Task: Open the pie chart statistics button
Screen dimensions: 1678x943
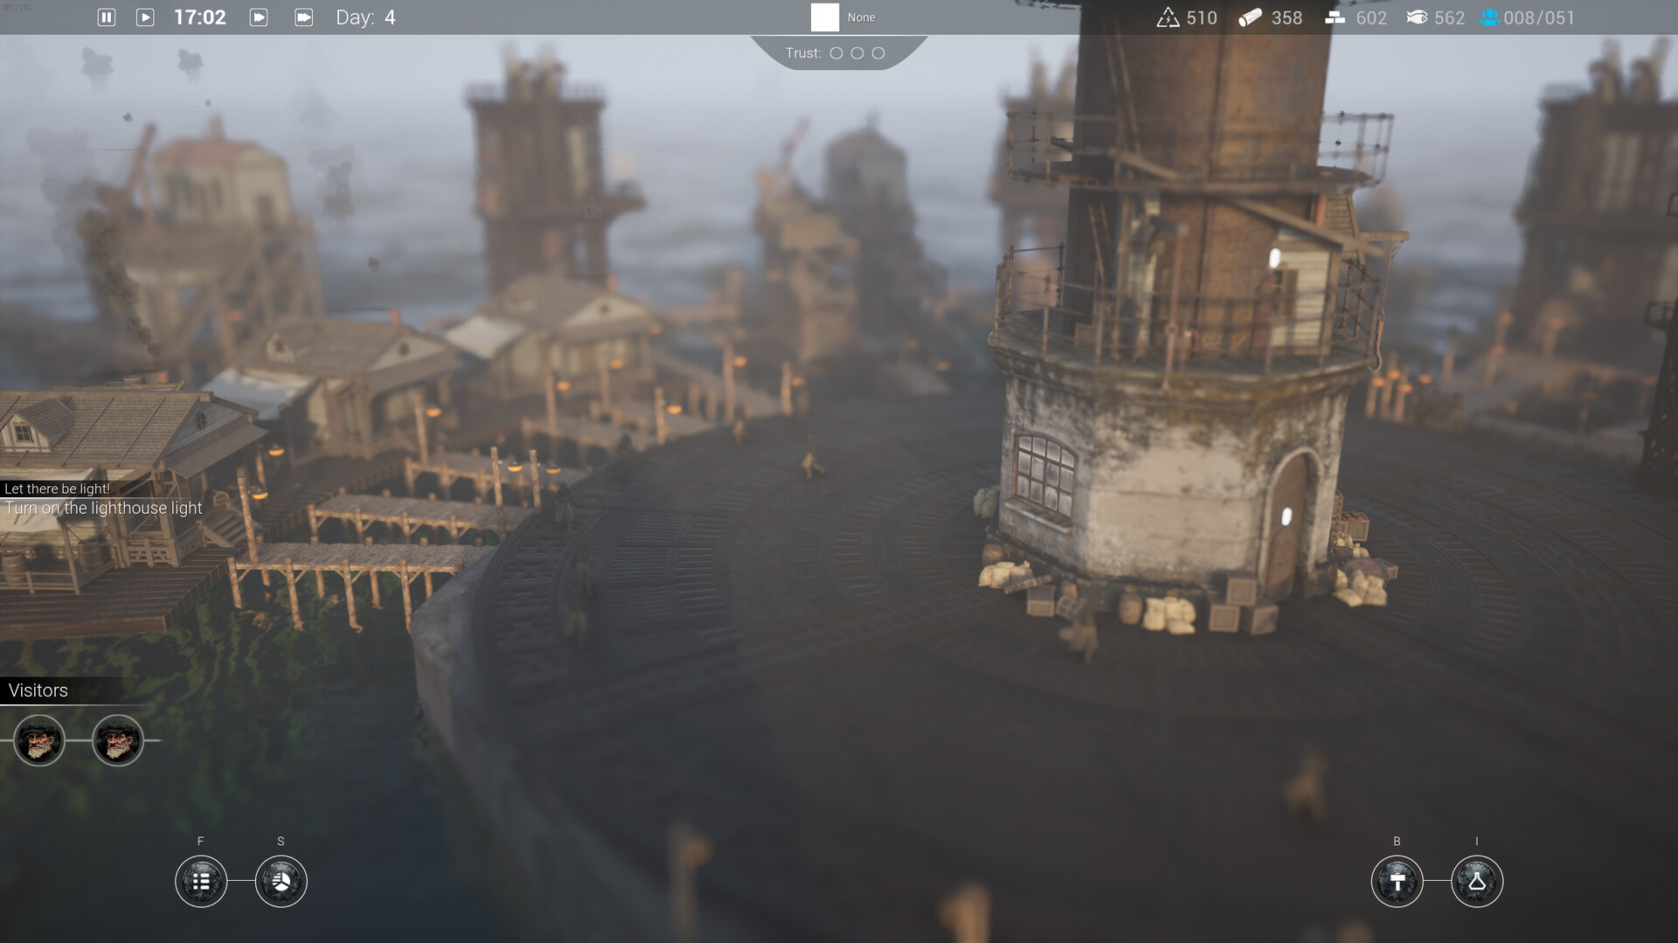Action: point(281,881)
